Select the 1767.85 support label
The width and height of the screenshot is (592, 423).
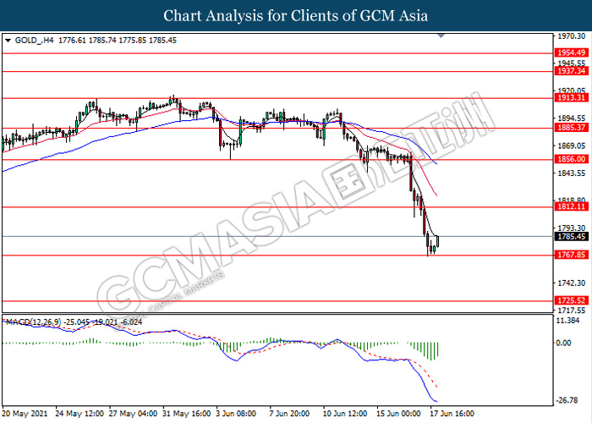571,255
